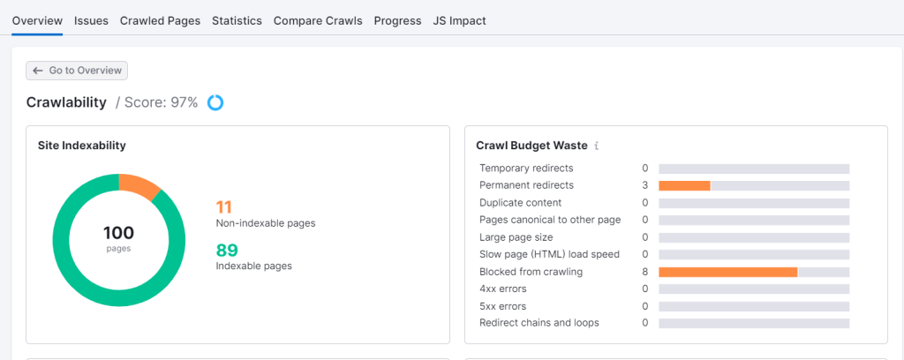Click the Crawl Budget Waste info icon
904x360 pixels.
click(x=597, y=146)
